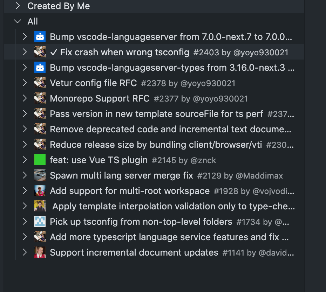The image size is (326, 292).
Task: Click znck's green avatar on Vue TS plugin PR
Action: click(40, 160)
